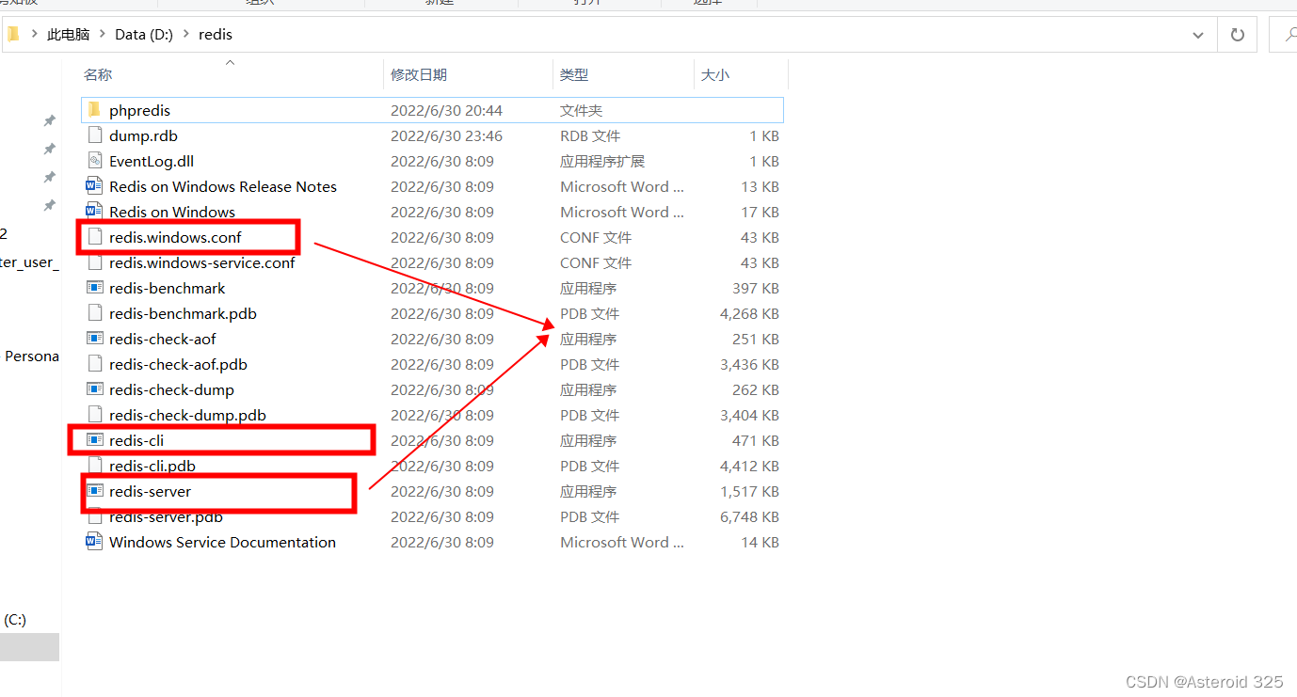Click the 文件夹 type of phpredis
This screenshot has height=697, width=1297.
(x=582, y=110)
